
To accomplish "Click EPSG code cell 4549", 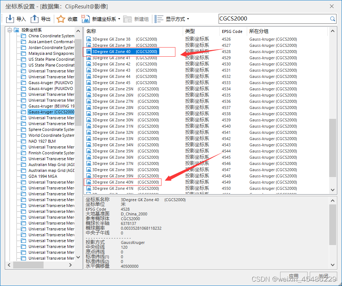I will click(226, 182).
